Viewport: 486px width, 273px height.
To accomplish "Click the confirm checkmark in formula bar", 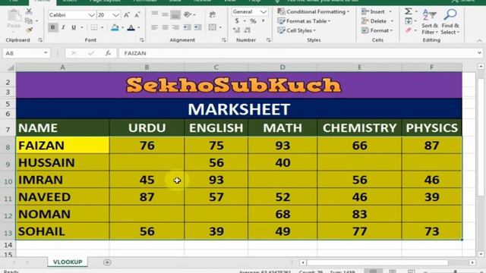I will click(91, 53).
